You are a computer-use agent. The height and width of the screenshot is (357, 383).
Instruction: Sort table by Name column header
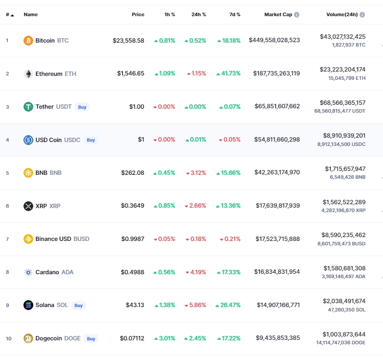pyautogui.click(x=31, y=15)
